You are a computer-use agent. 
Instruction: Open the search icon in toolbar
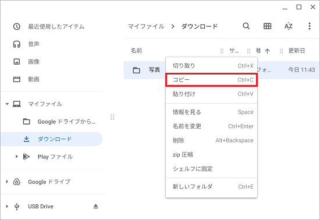[246, 26]
